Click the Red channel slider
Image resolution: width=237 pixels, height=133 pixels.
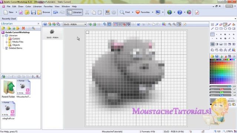(220, 89)
